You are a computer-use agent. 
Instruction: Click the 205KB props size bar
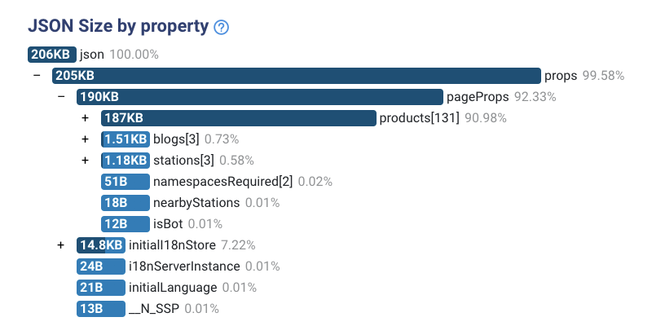[297, 76]
